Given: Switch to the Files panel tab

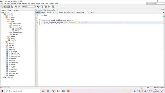Looking at the screenshot, I should pos(10,10).
